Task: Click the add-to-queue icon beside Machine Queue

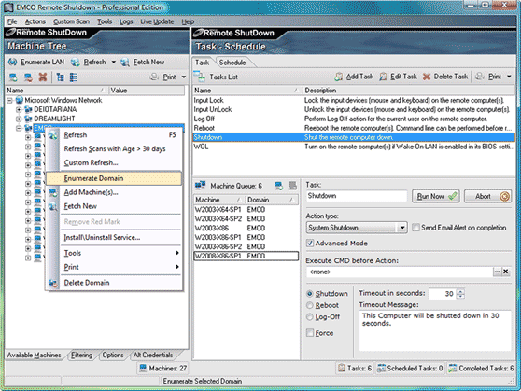Action: pyautogui.click(x=279, y=186)
